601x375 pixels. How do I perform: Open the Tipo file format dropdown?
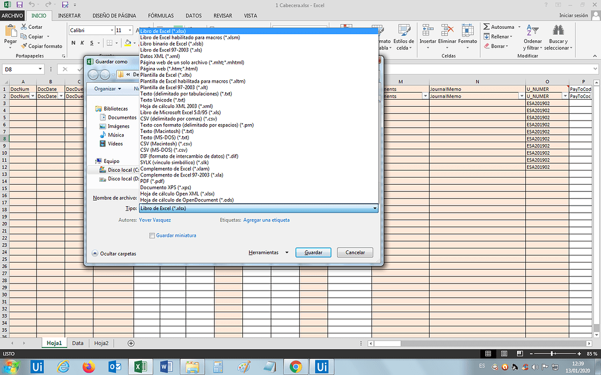(x=374, y=207)
